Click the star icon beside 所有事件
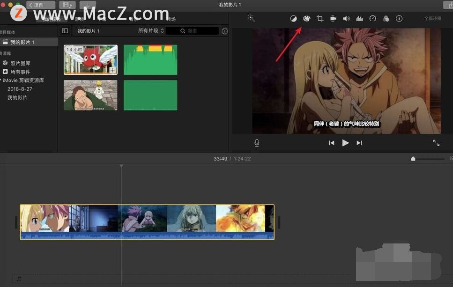 (x=5, y=72)
